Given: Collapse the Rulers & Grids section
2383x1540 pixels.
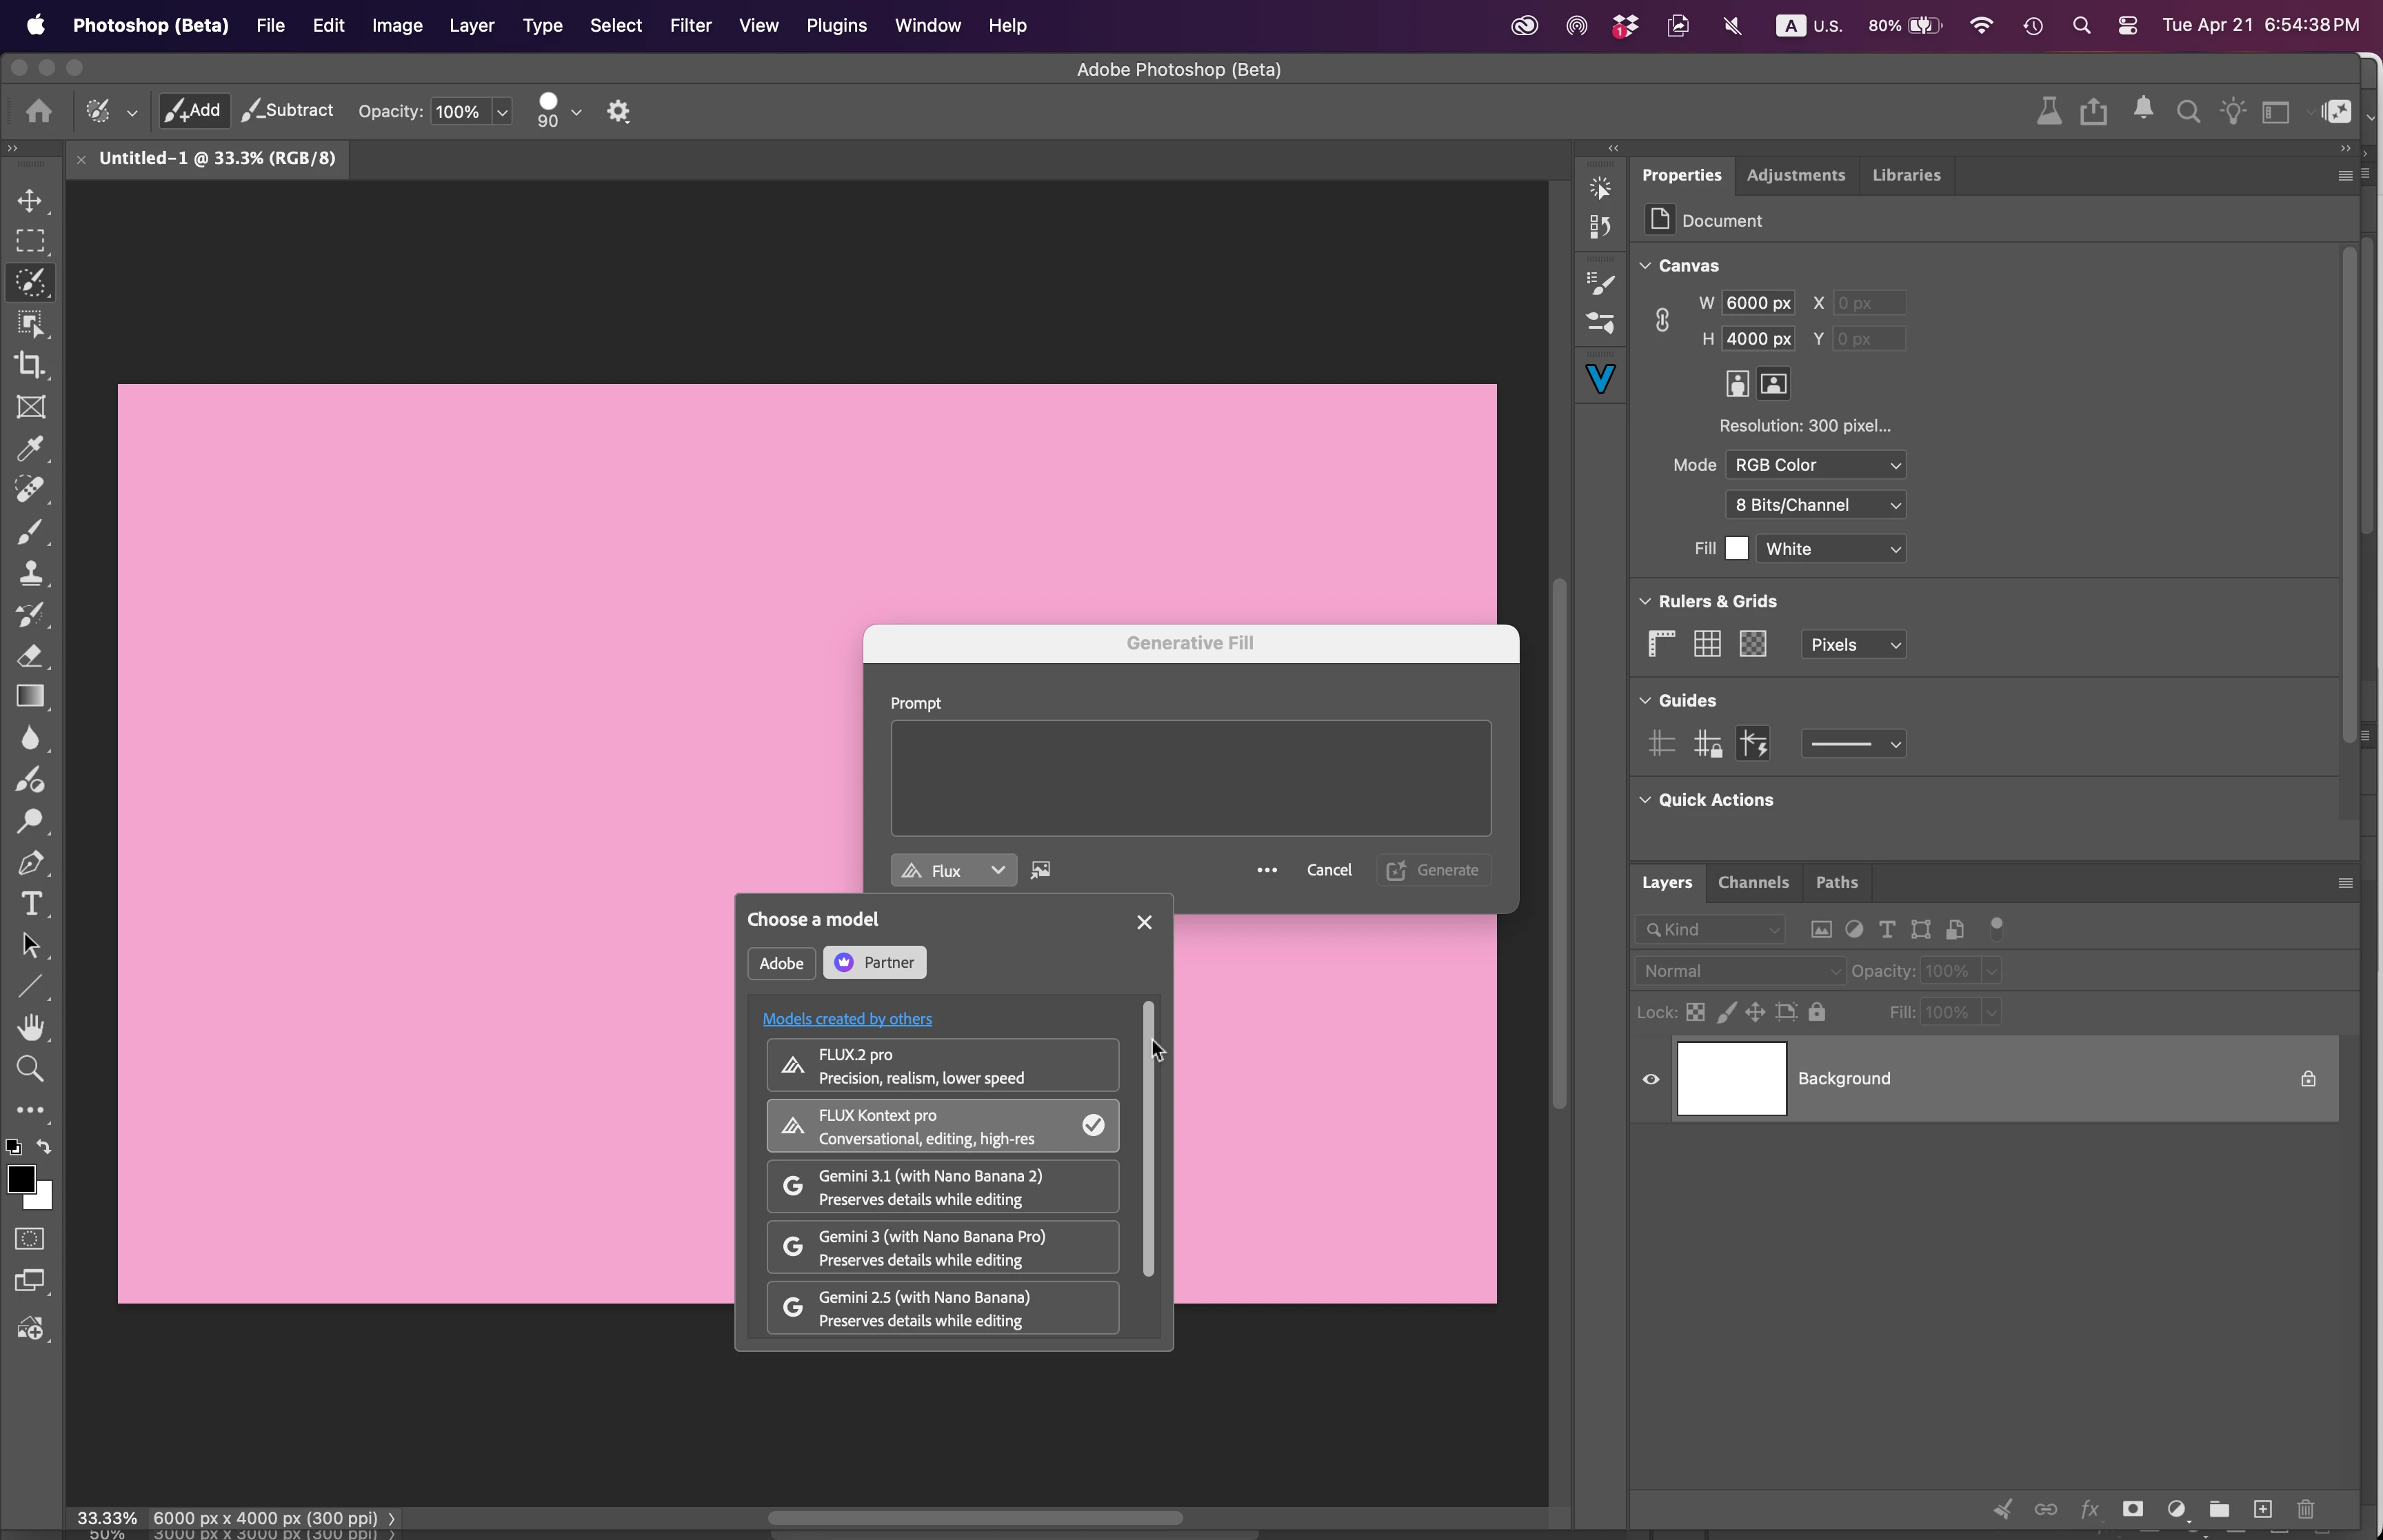Looking at the screenshot, I should pyautogui.click(x=1645, y=601).
